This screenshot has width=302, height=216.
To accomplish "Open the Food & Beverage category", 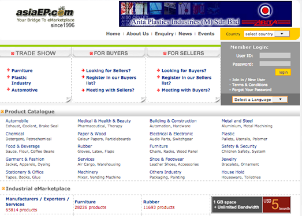I will point(23,146).
